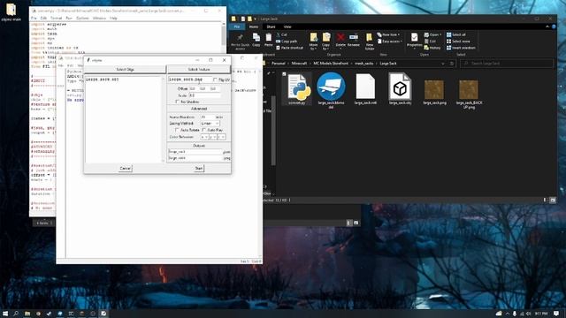Tick the selection checkbox on convert.py
The height and width of the screenshot is (318, 566).
285,74
